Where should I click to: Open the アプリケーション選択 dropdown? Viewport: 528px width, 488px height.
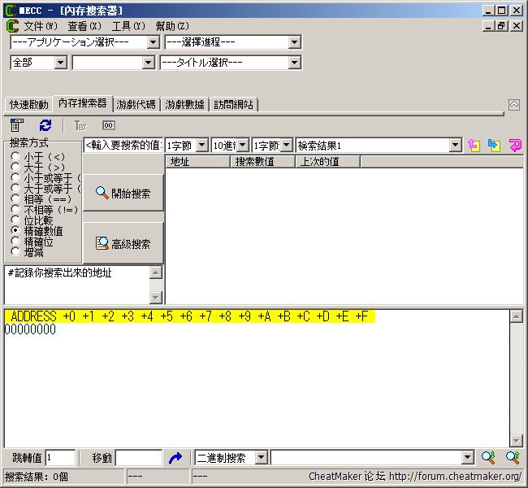154,42
